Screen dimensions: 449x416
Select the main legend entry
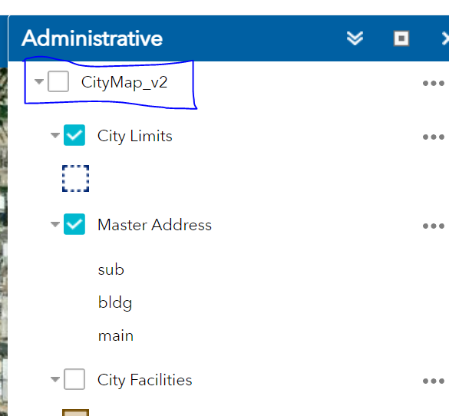click(116, 336)
